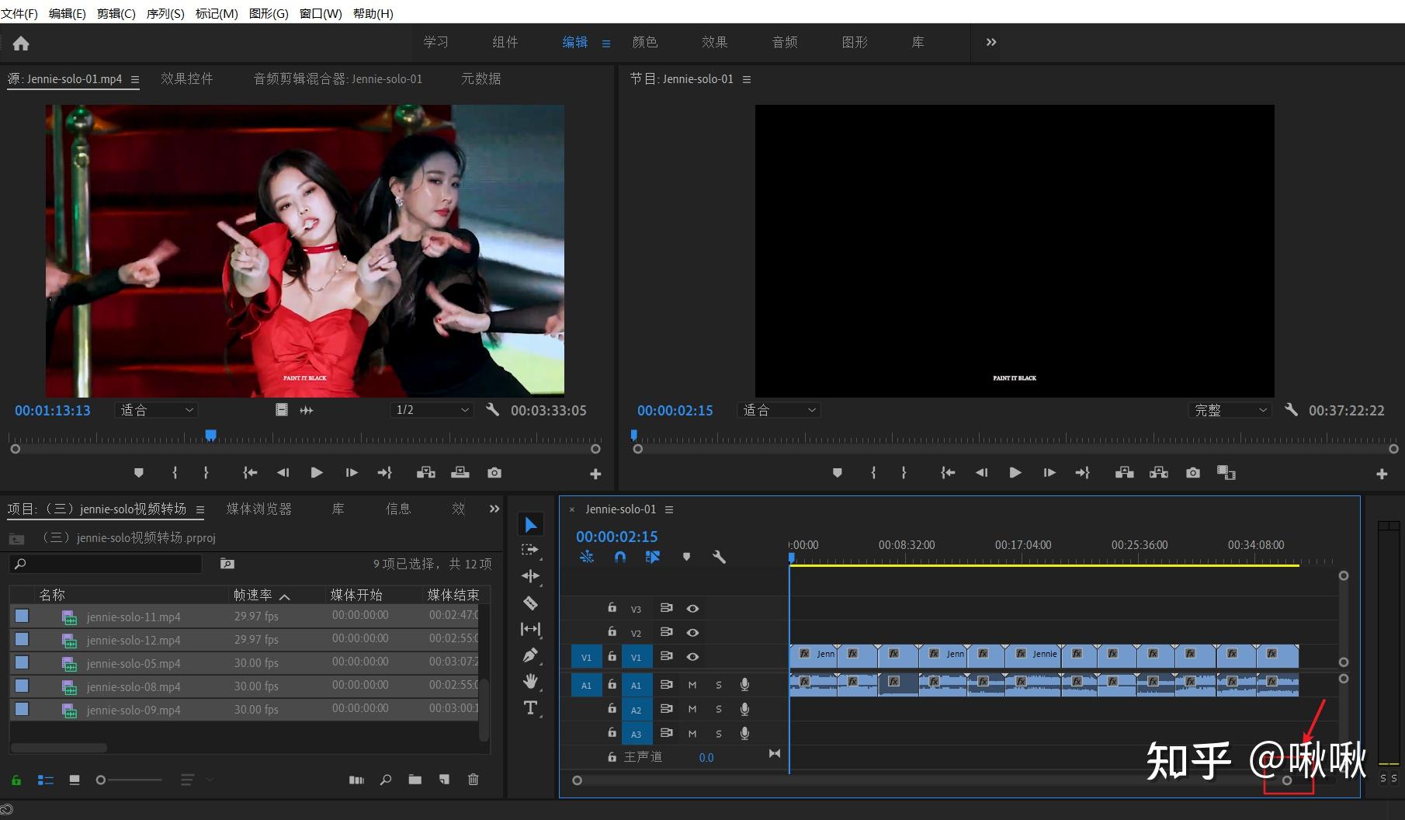Select the Selection arrow tool
The height and width of the screenshot is (820, 1405).
(x=530, y=525)
